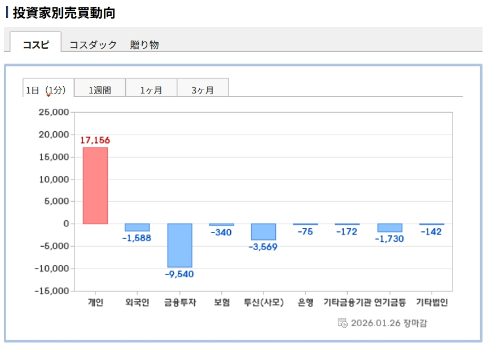487x347 pixels.
Task: Select the tall blue 금융투자 bar
Action: tap(179, 245)
